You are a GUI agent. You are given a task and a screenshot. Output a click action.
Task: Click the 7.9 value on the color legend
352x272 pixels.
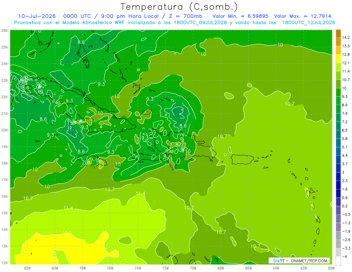(x=345, y=114)
